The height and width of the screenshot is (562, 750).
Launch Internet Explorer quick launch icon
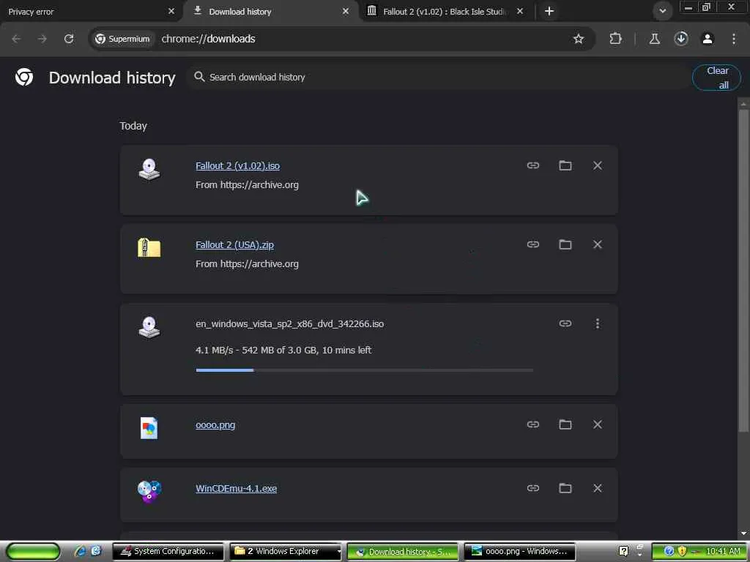pos(80,551)
